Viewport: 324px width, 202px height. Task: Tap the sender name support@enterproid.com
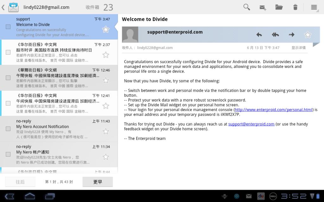coord(175,32)
